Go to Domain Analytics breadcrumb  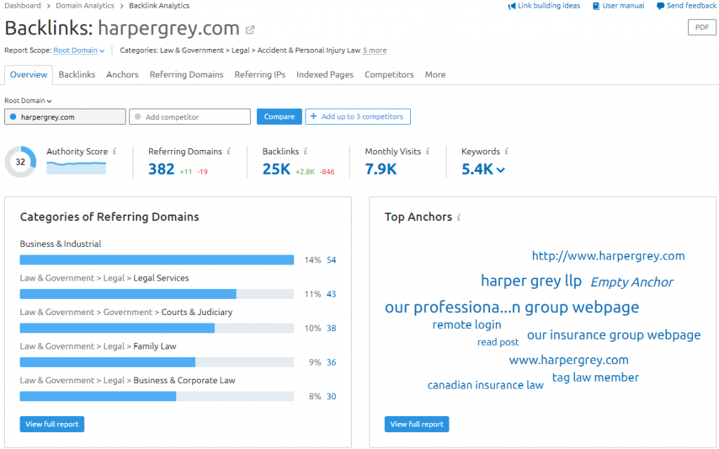(x=85, y=6)
